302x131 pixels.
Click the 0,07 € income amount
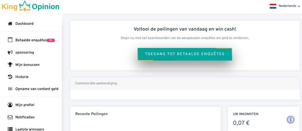241,123
